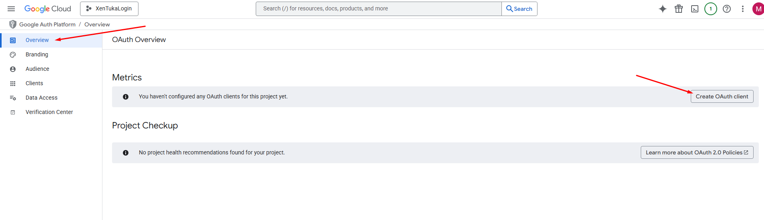Open the XenTukaLogin project picker

(x=109, y=9)
